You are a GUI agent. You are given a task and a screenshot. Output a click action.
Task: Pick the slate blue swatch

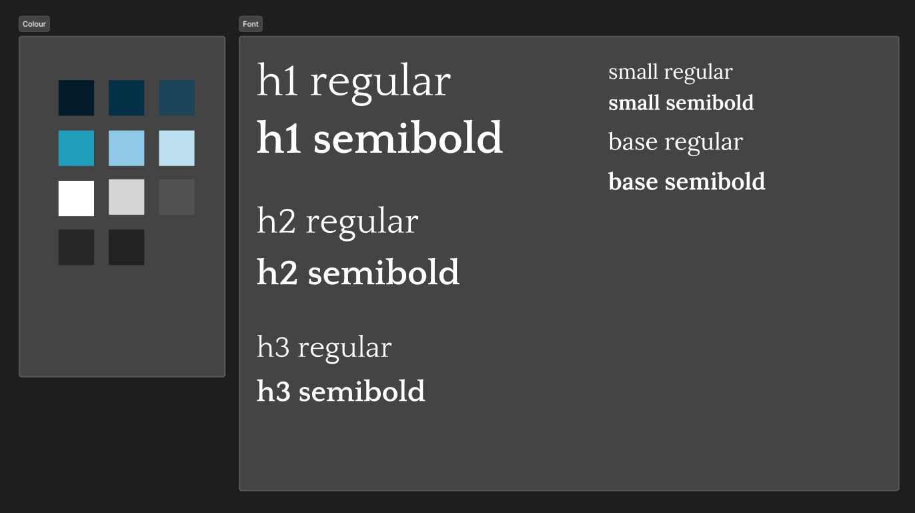176,97
